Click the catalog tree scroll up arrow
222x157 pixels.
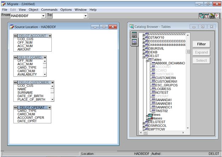click(188, 35)
